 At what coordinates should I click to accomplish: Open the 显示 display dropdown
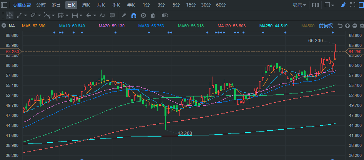point(299,5)
